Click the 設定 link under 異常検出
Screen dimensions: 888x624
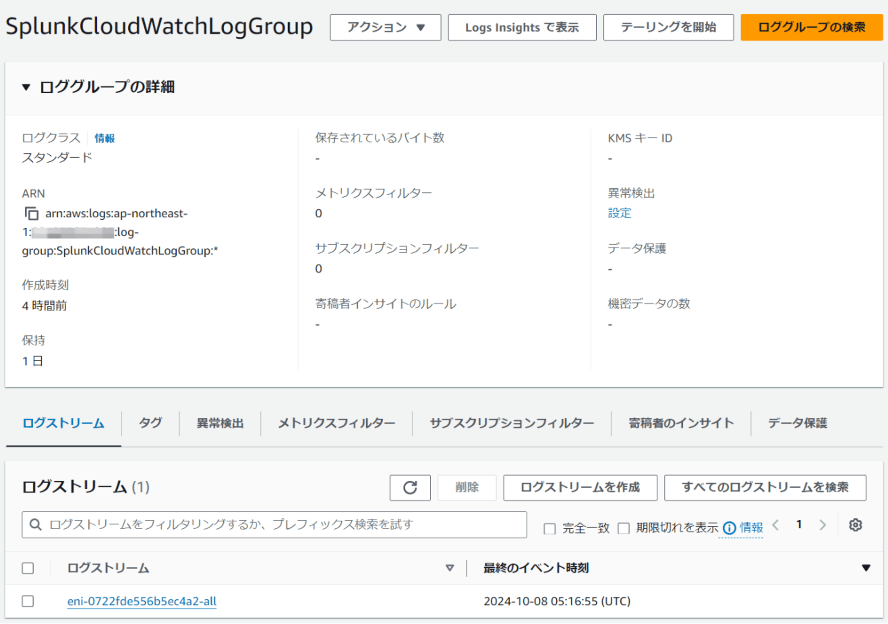[619, 213]
